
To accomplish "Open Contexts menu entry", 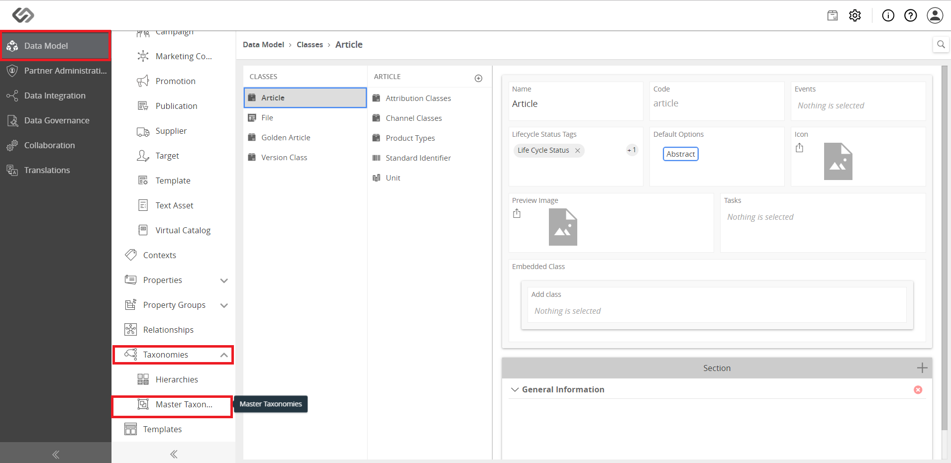I will coord(174,255).
